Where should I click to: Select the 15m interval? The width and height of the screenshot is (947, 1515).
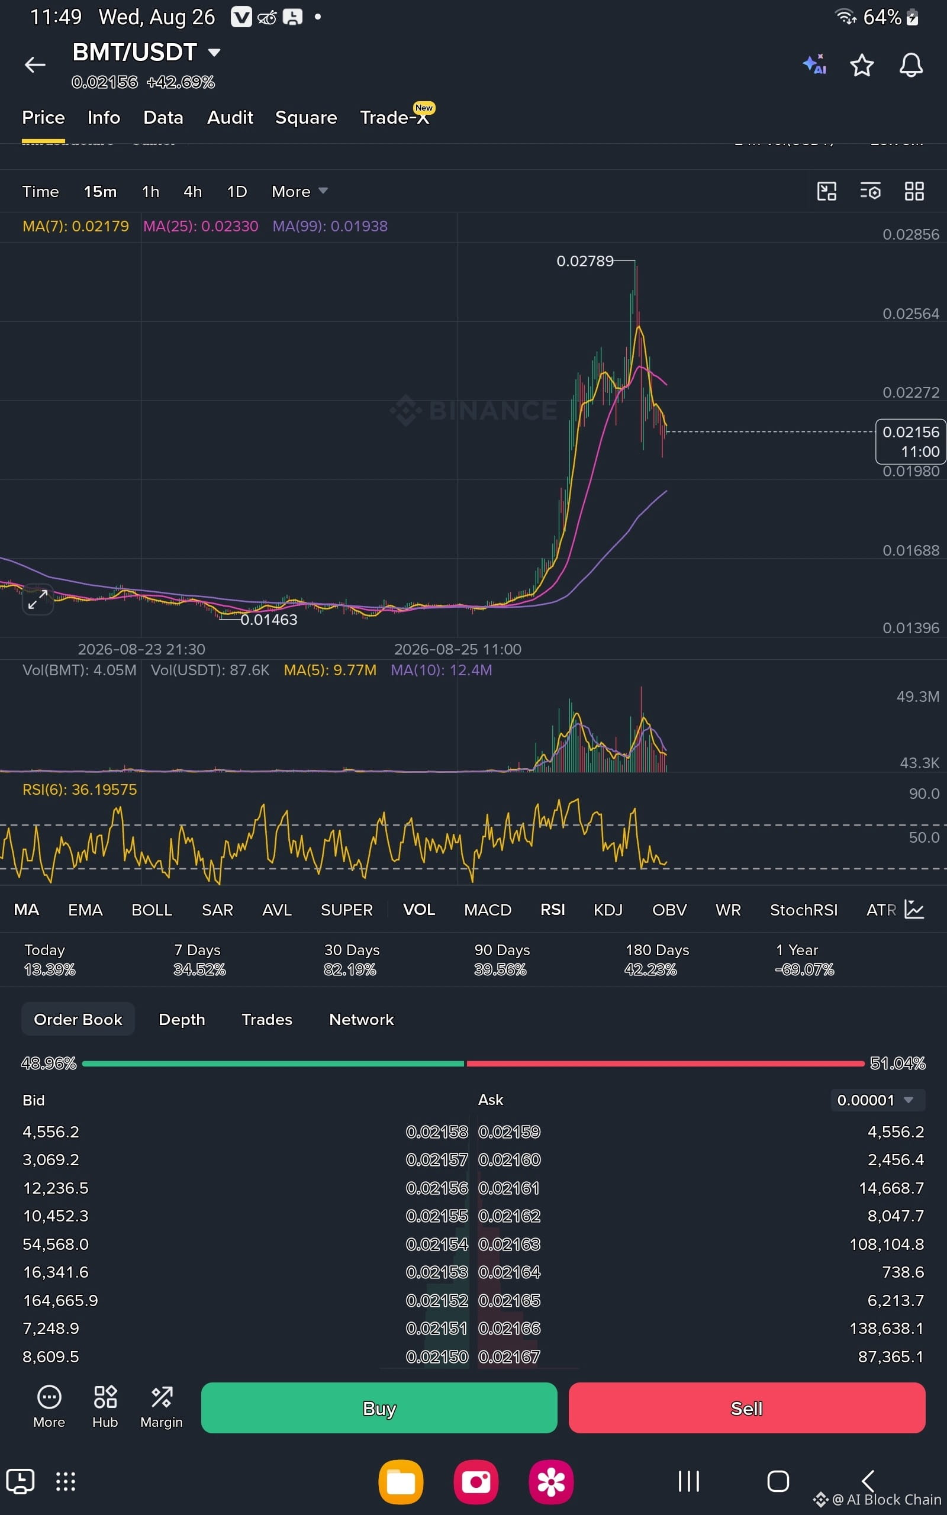click(100, 192)
